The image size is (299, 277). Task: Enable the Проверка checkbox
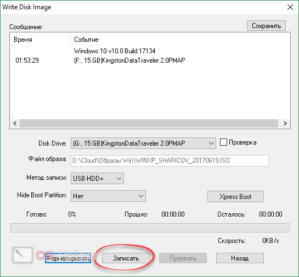pyautogui.click(x=223, y=142)
